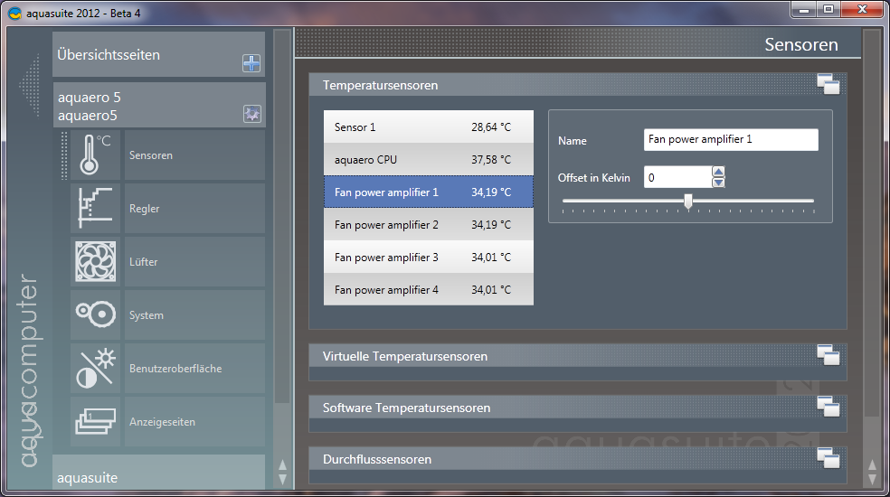
Task: Open aquaero 5 device settings gear icon
Action: coord(251,114)
